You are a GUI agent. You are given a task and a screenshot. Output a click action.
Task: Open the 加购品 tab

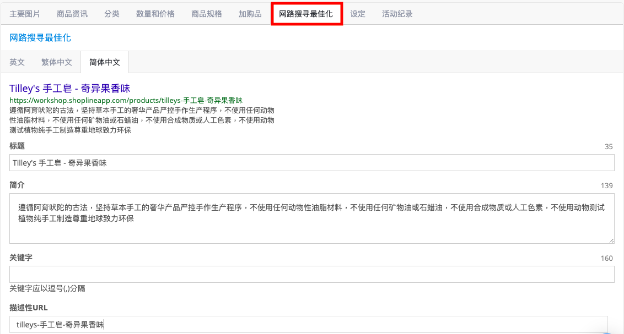point(249,13)
